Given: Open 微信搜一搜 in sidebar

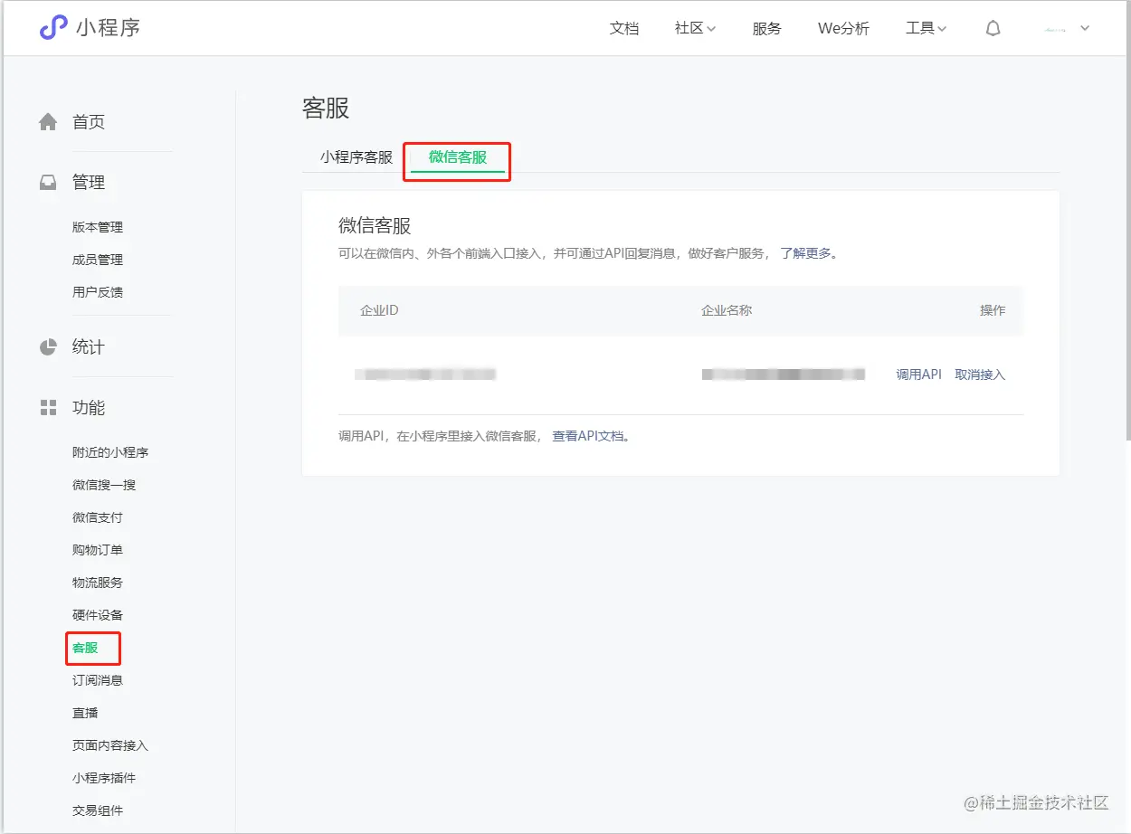Looking at the screenshot, I should pos(104,485).
